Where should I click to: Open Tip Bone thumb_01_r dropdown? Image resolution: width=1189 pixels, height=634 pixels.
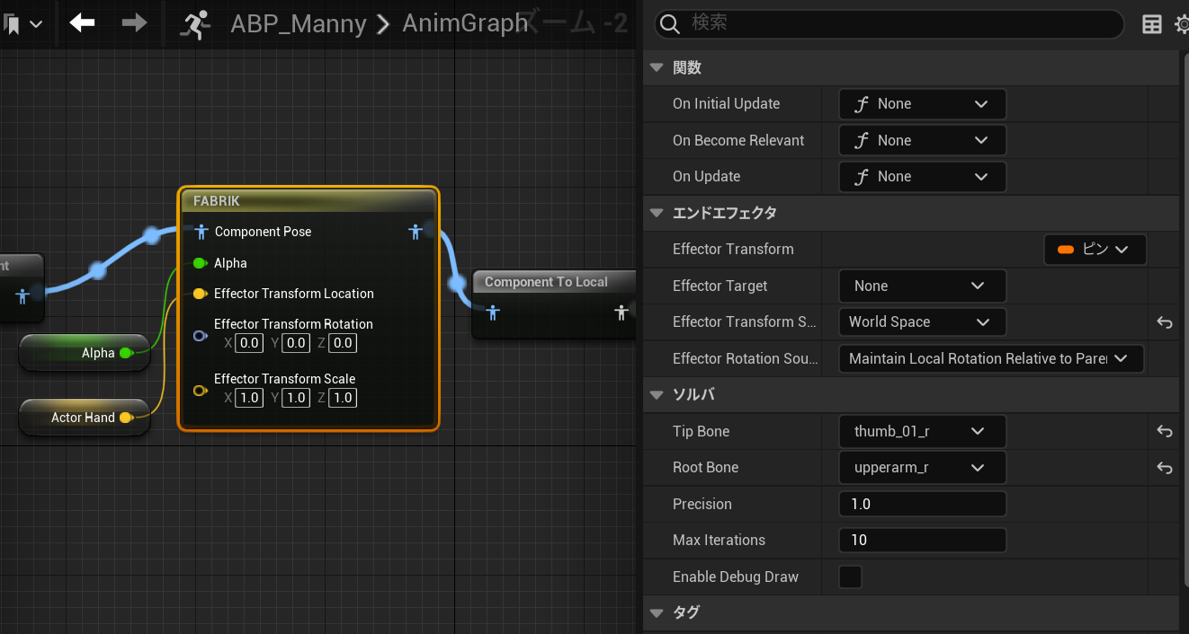[922, 431]
